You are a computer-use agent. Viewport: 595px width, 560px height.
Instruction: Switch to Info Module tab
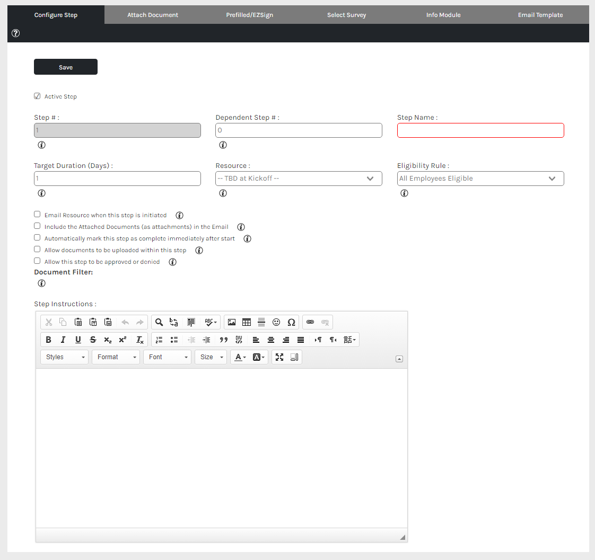coord(443,15)
